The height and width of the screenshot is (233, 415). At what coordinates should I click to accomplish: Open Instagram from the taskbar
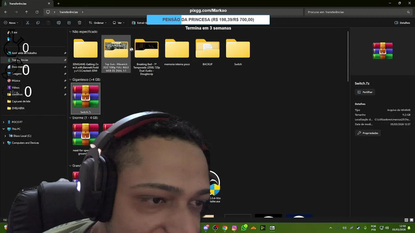(234, 228)
